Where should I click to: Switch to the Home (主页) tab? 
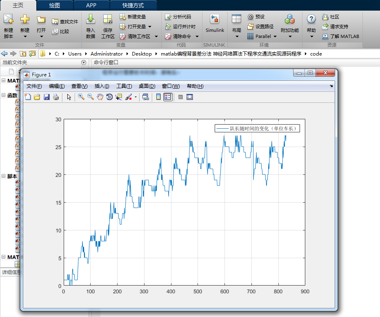pyautogui.click(x=18, y=5)
